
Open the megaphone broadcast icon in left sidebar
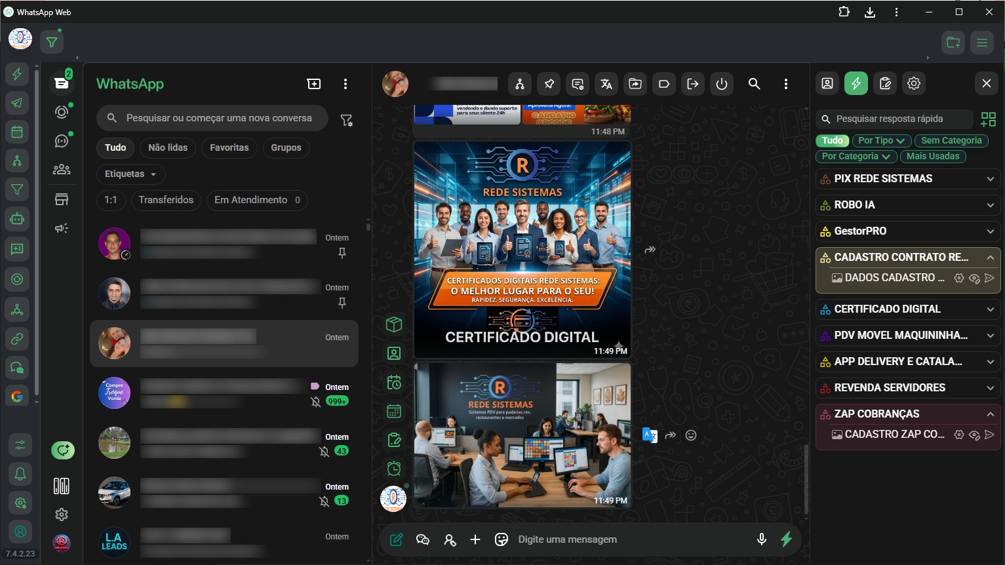pos(61,227)
